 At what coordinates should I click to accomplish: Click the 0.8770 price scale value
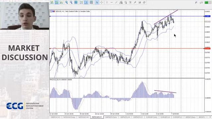(x=207, y=58)
